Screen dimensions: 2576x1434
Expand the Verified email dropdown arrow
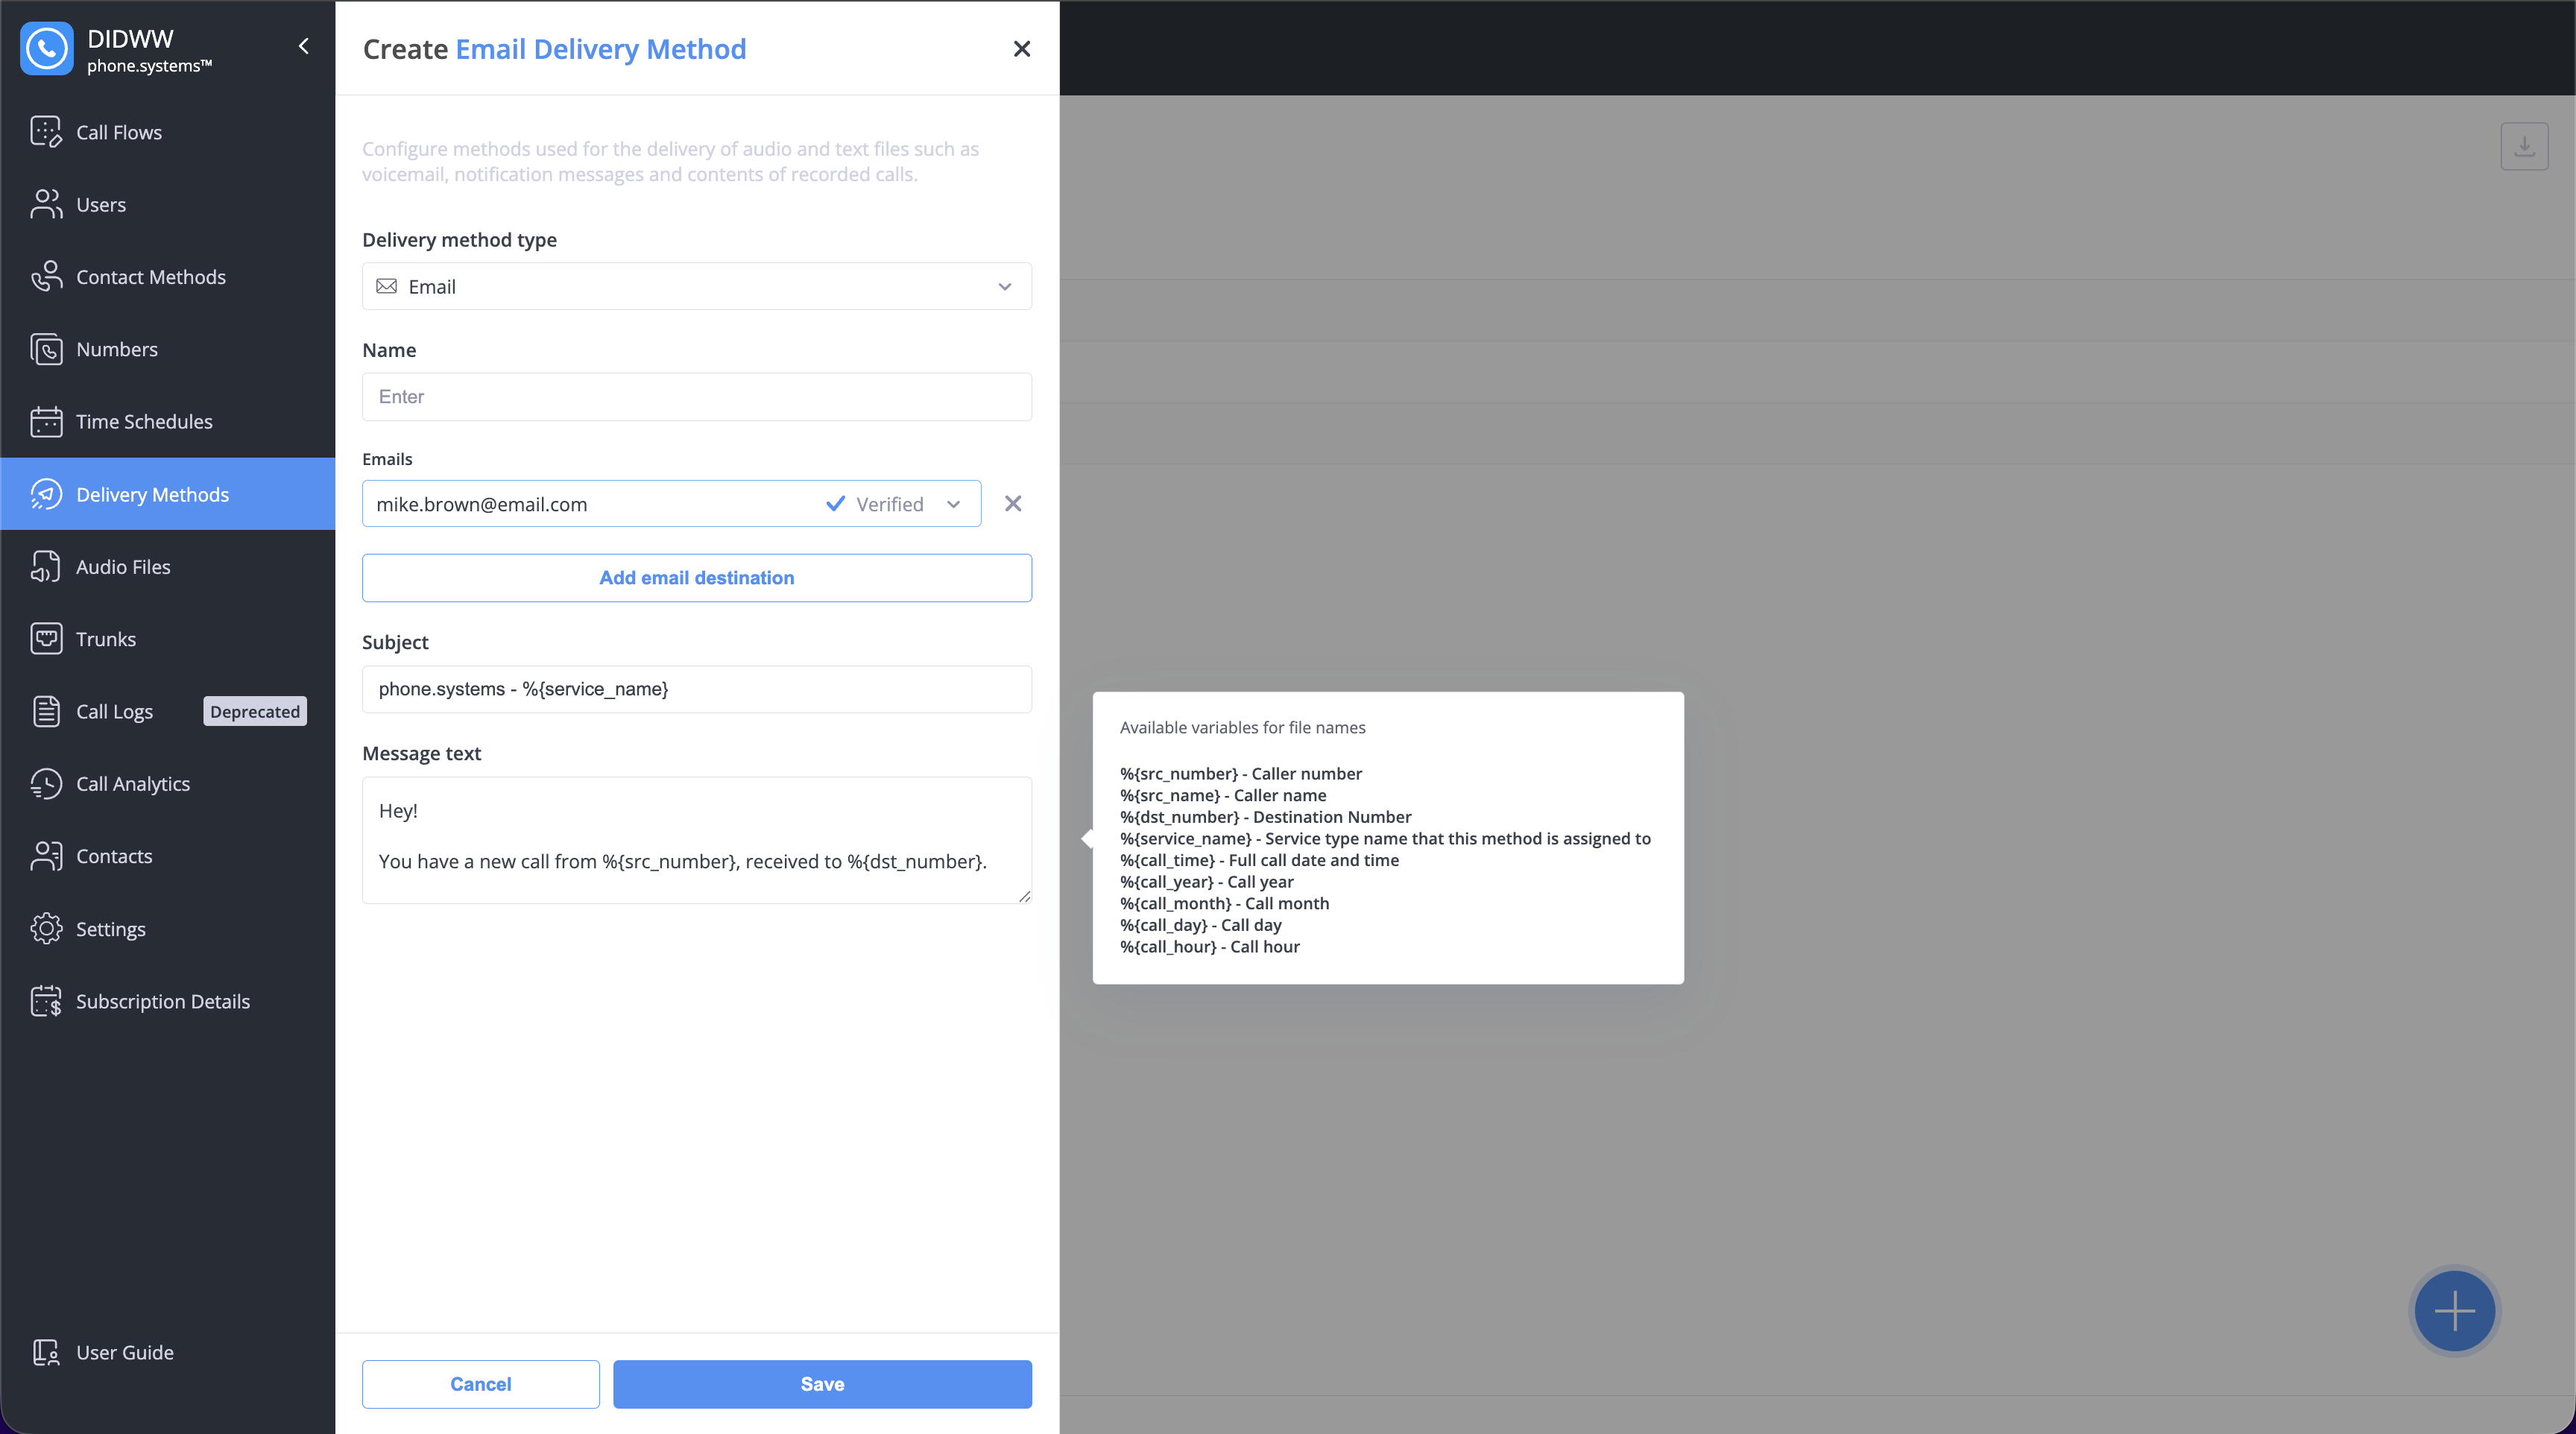click(x=953, y=504)
